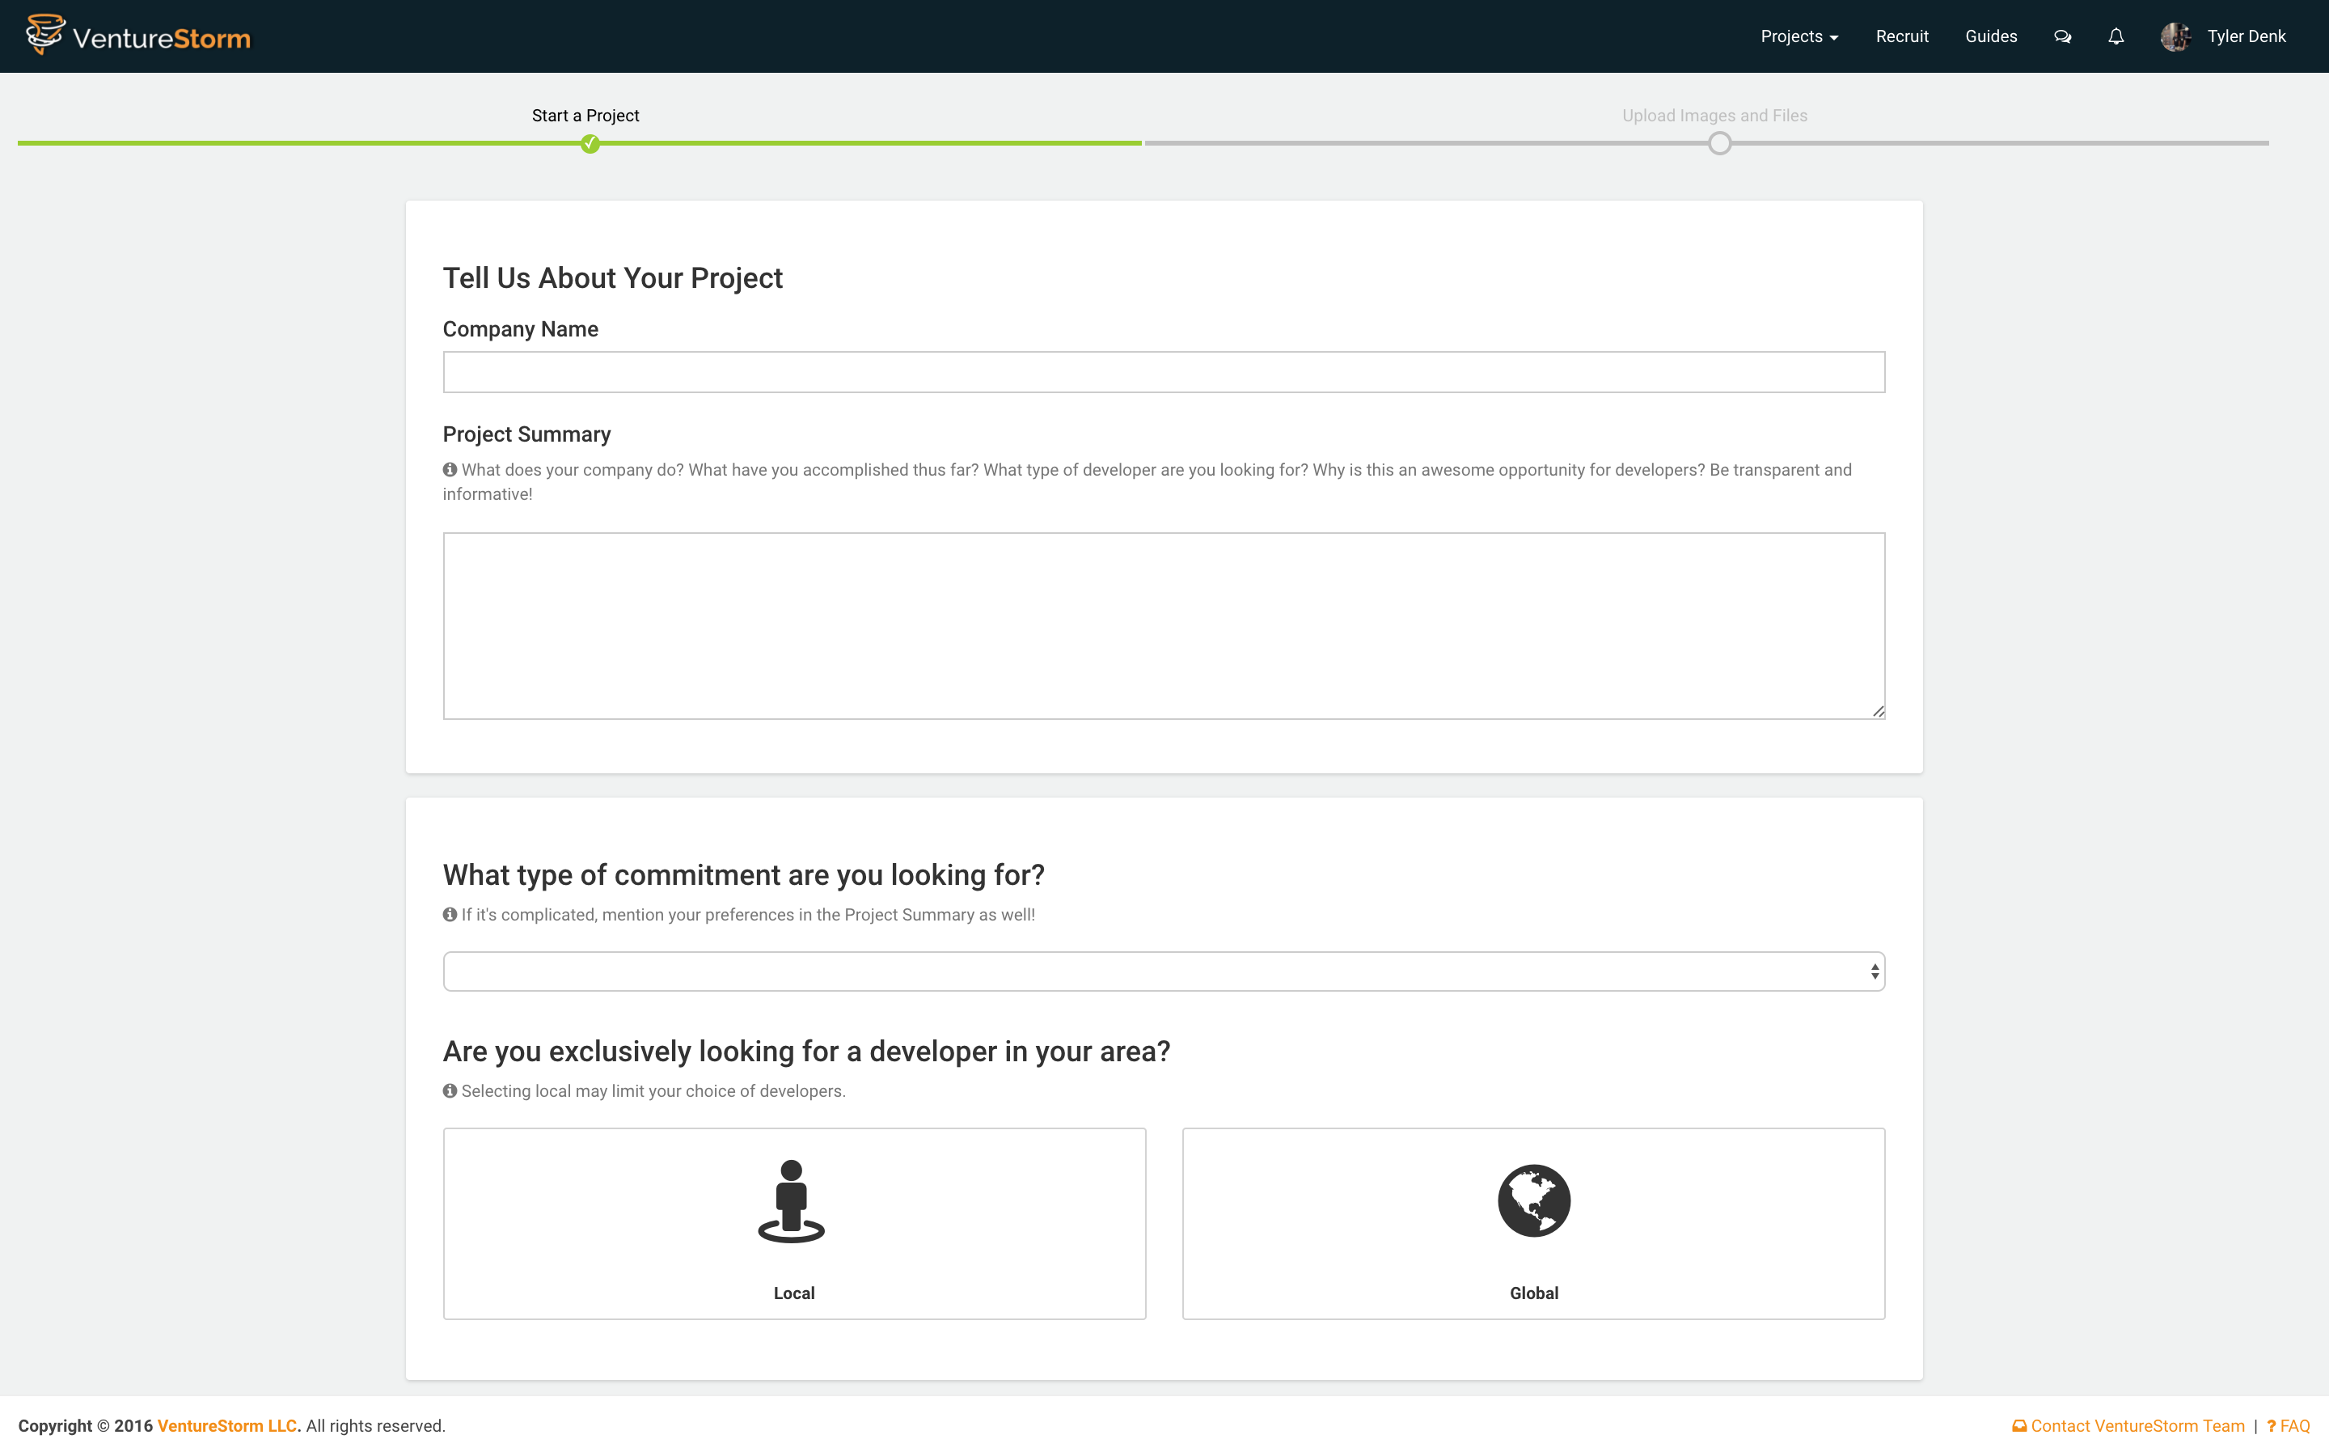Viewport: 2329px width, 1456px height.
Task: Open the FAQ footer link
Action: 2293,1426
